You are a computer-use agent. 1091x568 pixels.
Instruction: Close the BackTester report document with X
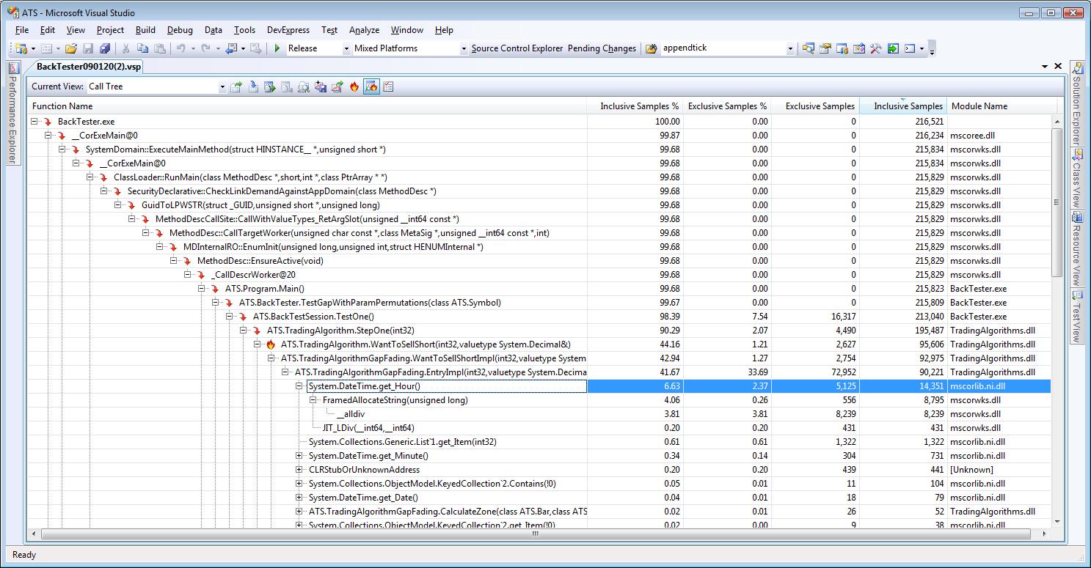[1058, 67]
